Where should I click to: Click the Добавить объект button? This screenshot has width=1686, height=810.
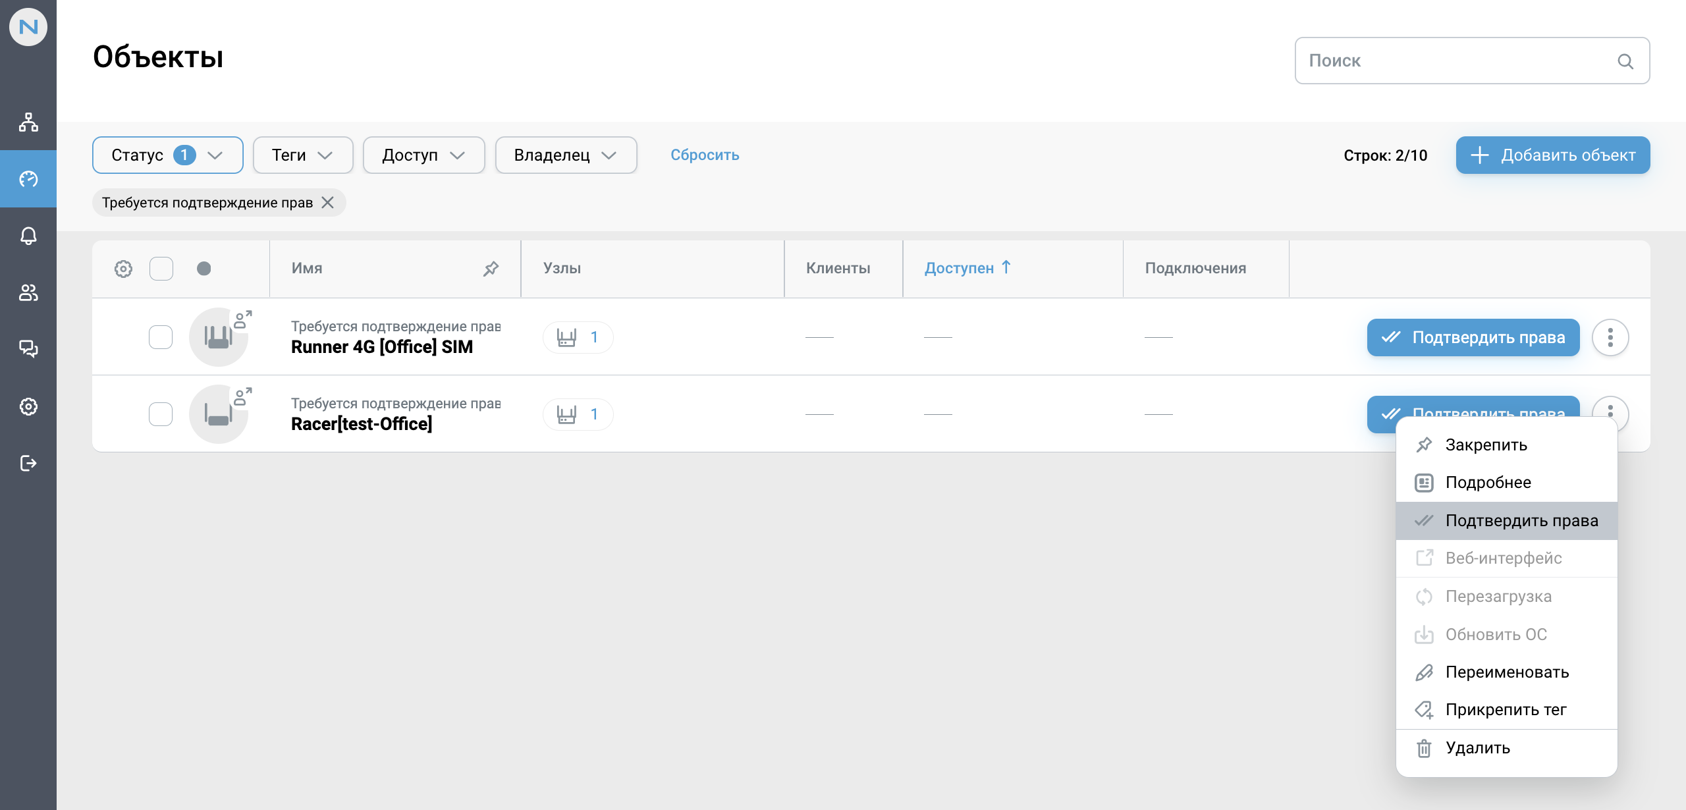[x=1552, y=155]
